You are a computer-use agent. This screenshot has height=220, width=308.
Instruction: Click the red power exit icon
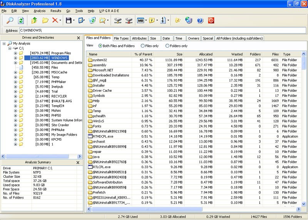(211, 20)
